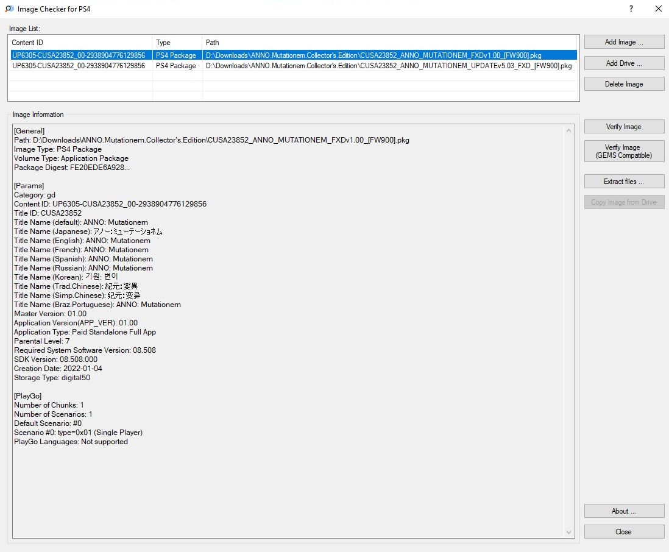Viewport: 669px width, 552px height.
Task: Click the Storage Type: digital50 line
Action: 52,378
